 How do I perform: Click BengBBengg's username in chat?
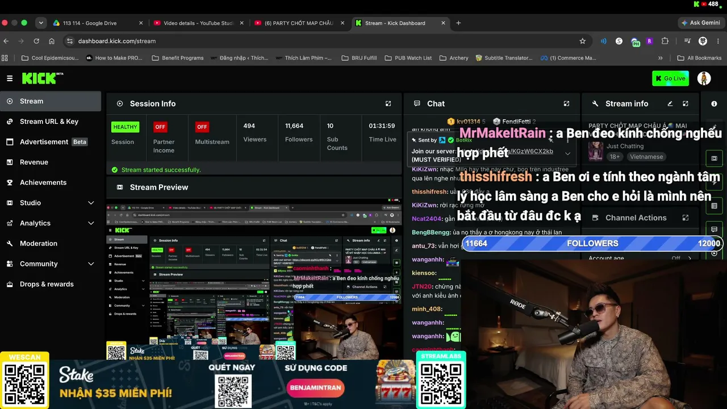(431, 232)
